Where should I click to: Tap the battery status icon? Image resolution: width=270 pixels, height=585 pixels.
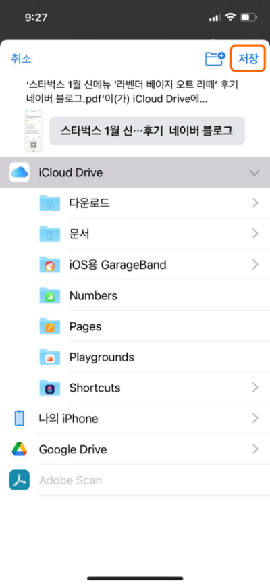249,17
